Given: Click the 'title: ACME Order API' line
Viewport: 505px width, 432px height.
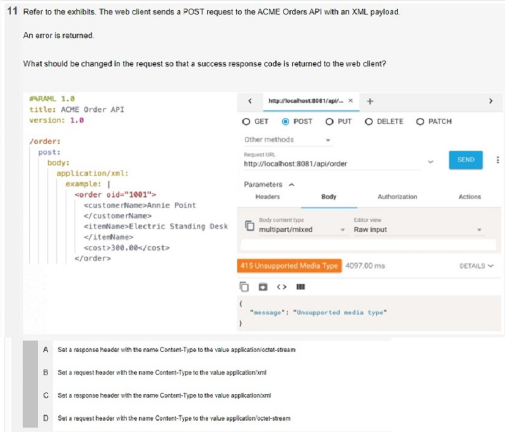Looking at the screenshot, I should coord(76,110).
